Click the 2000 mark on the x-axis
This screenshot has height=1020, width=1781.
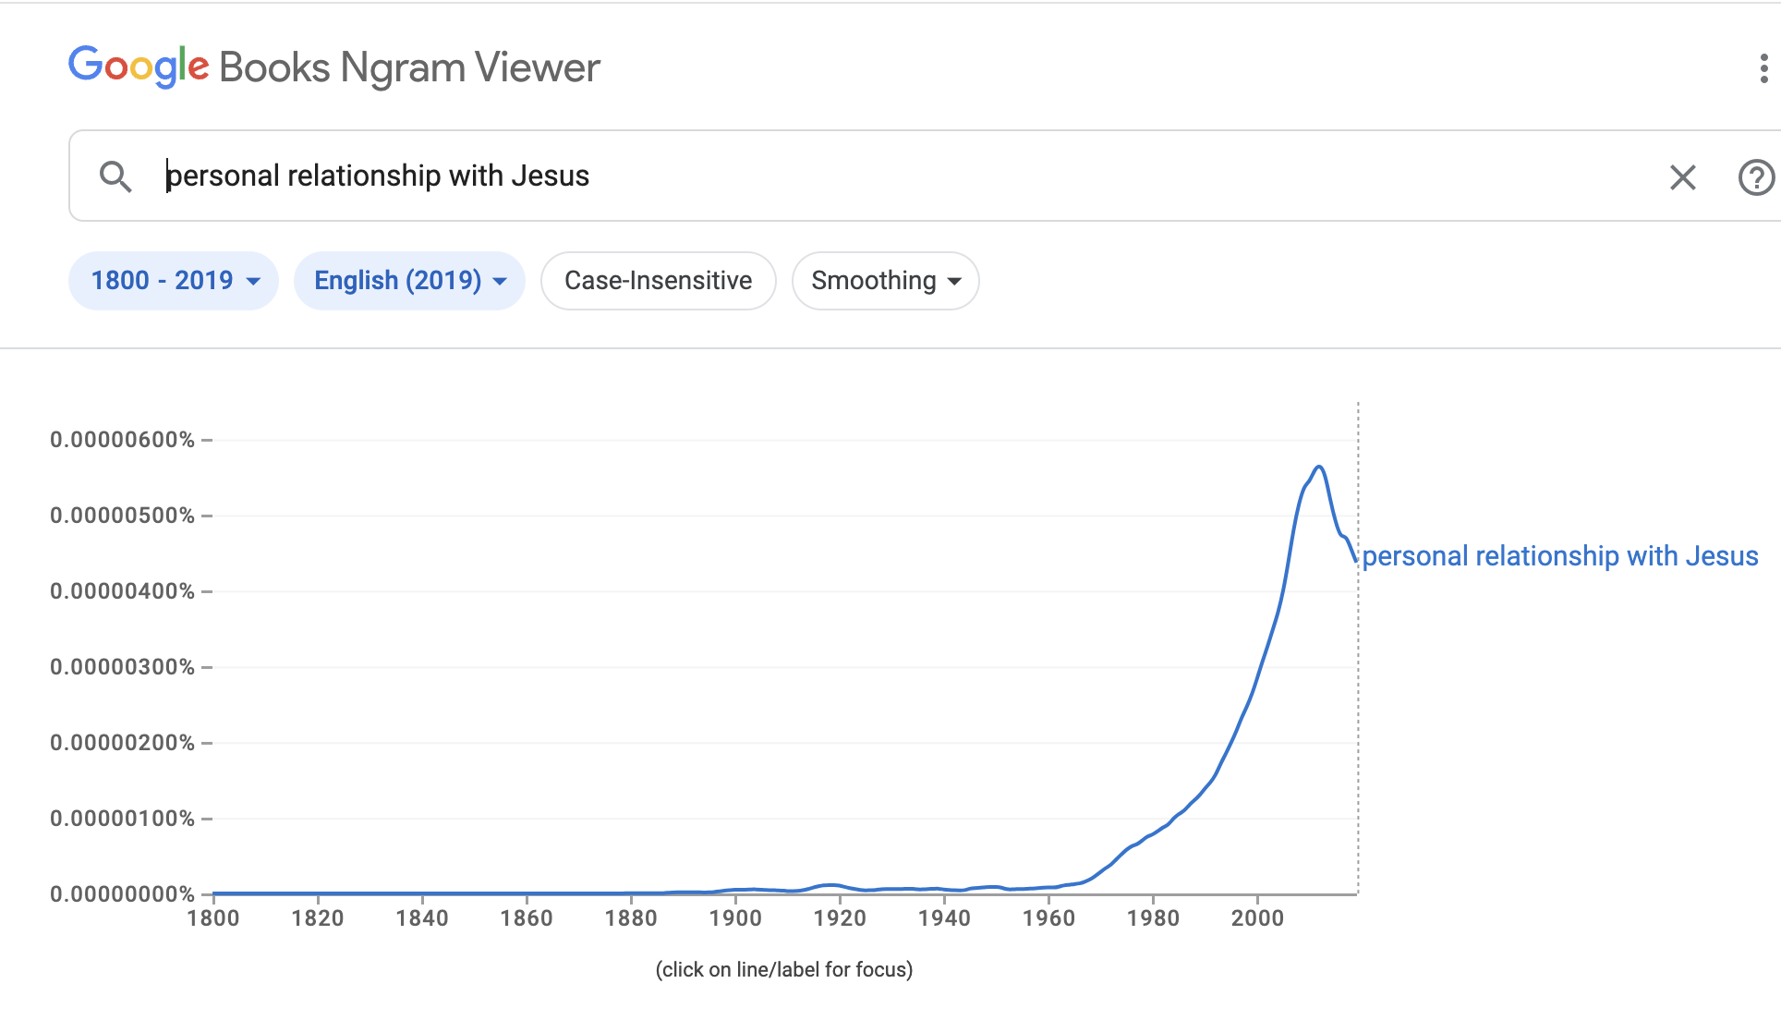[1257, 917]
